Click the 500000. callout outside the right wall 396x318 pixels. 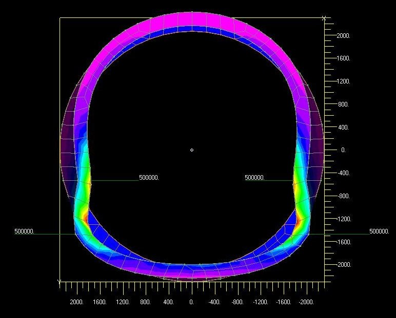pos(379,231)
